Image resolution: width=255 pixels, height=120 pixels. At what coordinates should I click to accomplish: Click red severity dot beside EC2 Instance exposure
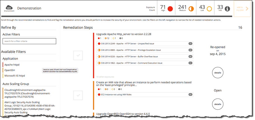click(x=99, y=95)
